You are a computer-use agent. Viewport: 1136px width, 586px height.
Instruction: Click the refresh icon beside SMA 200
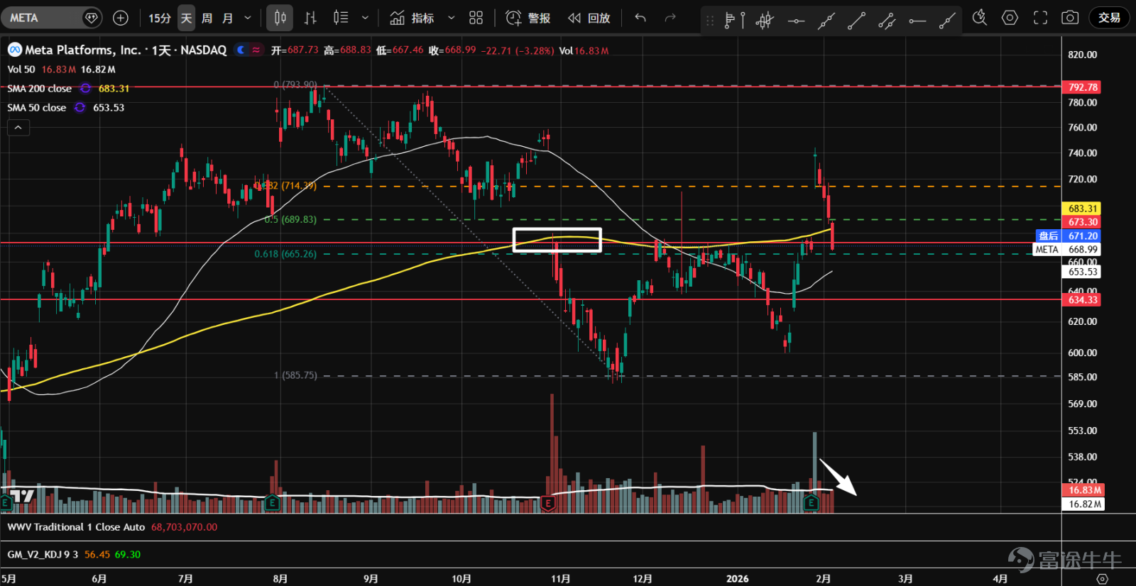pyautogui.click(x=85, y=89)
